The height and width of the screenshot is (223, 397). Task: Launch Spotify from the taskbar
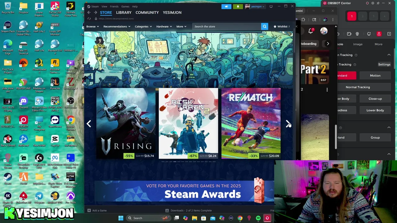258,218
